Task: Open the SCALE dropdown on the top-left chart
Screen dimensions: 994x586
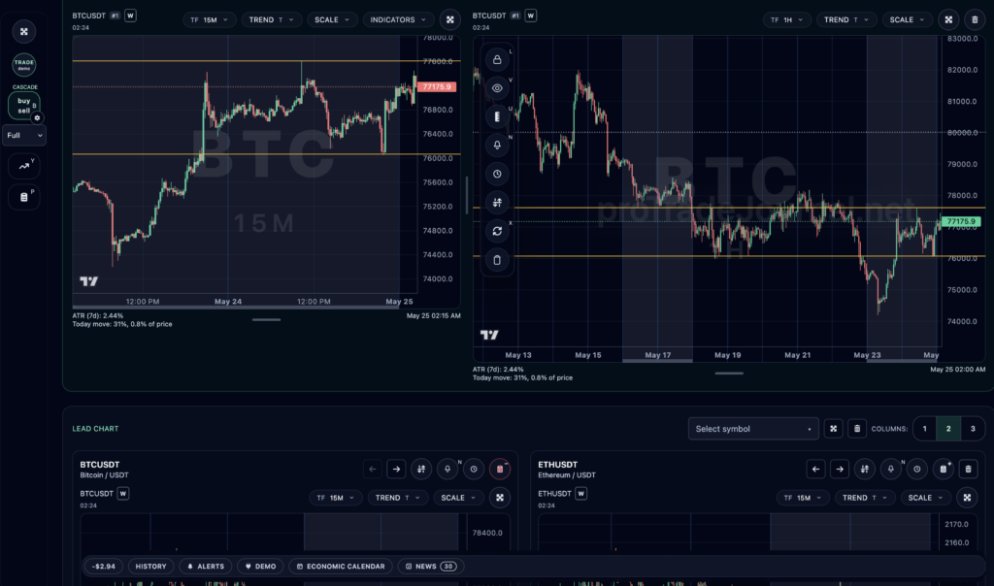Action: coord(332,19)
